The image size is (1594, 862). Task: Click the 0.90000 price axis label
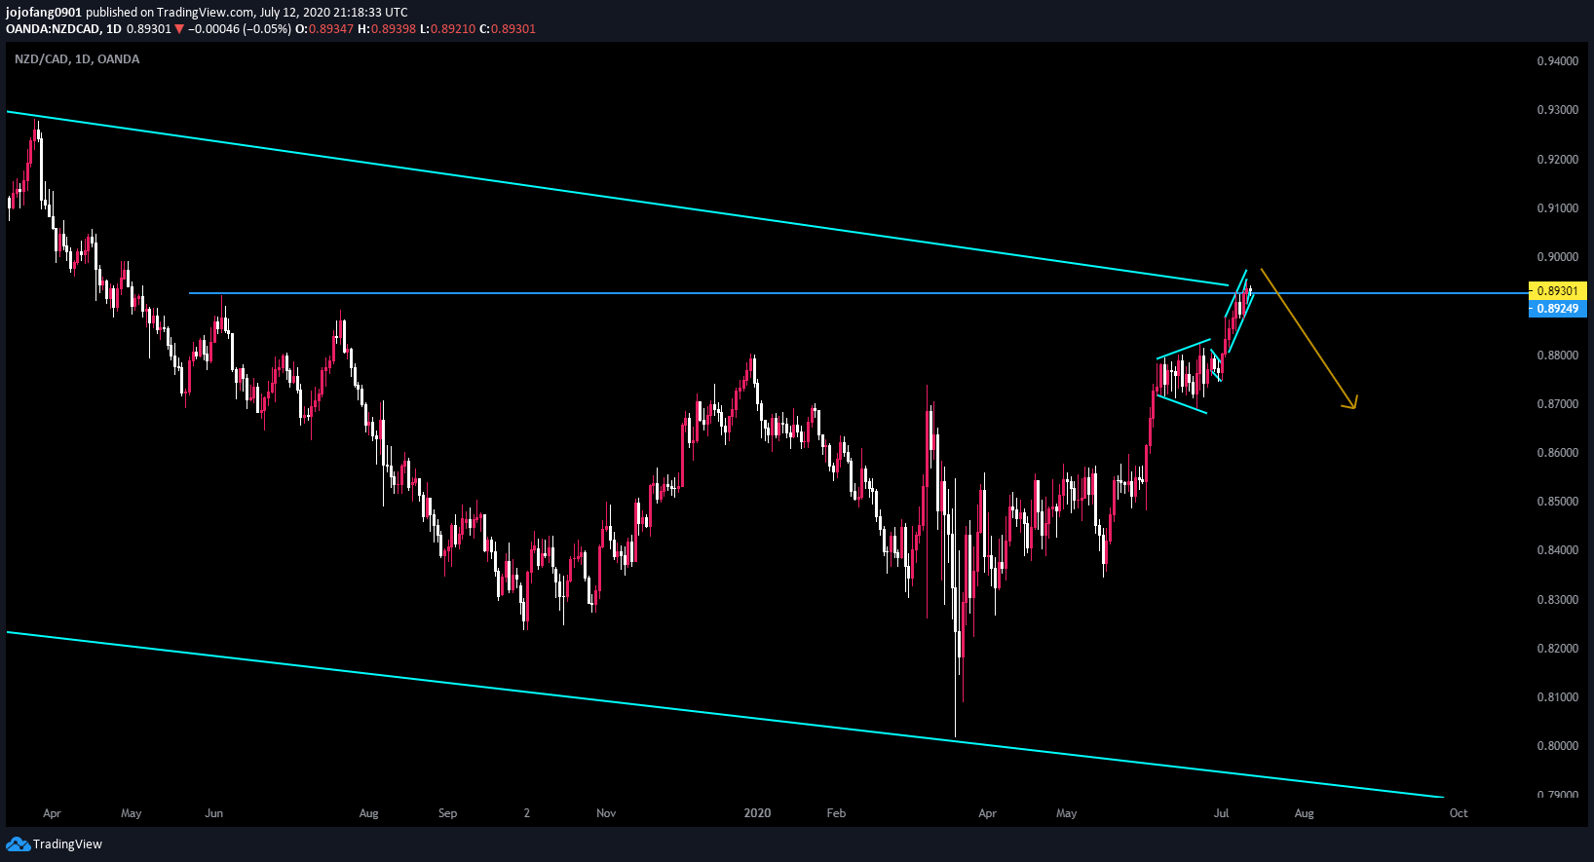[1557, 257]
